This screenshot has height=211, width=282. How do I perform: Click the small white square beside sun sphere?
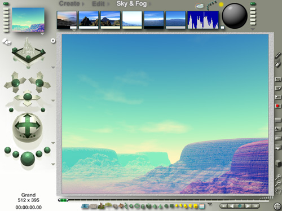pyautogui.click(x=222, y=28)
